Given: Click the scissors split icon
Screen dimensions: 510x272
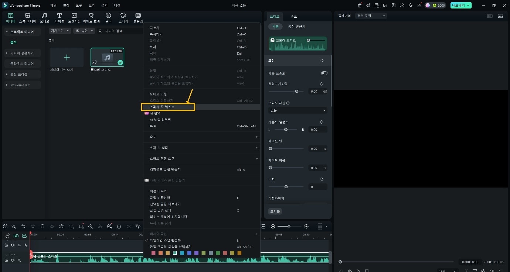Looking at the screenshot, I should (52, 226).
